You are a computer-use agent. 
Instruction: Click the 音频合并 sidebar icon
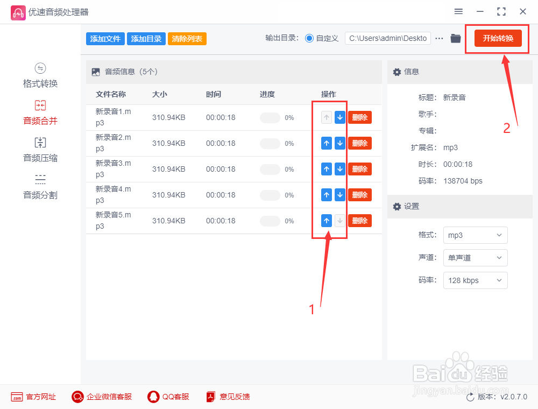[x=40, y=105]
